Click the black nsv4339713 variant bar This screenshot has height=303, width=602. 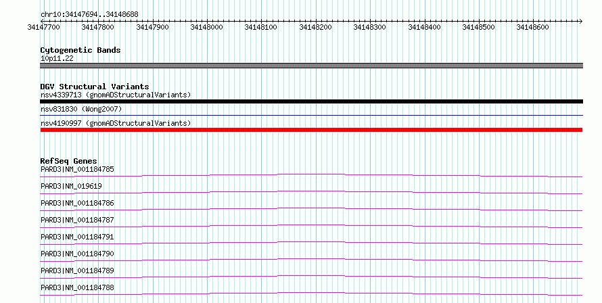pyautogui.click(x=311, y=101)
